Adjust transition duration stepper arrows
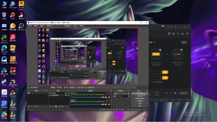Viewport: 217px width, 122px height. click(129, 96)
